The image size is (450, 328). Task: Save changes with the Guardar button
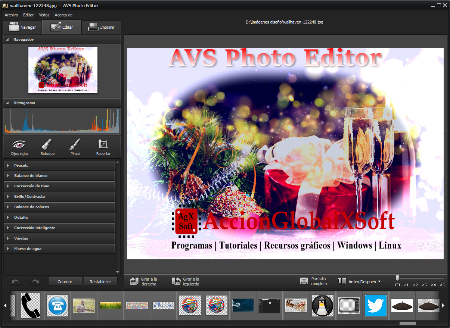(65, 281)
